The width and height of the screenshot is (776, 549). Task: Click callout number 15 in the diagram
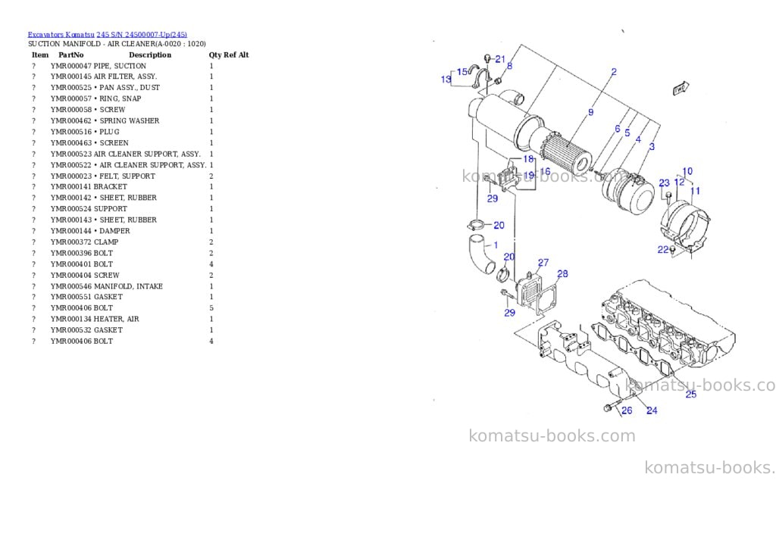tap(462, 72)
